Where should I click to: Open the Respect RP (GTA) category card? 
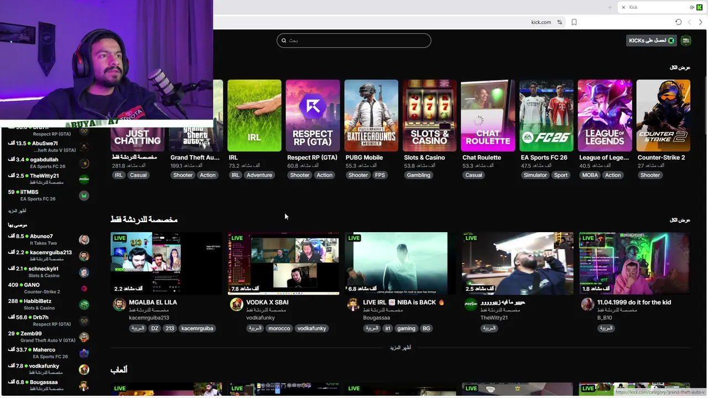point(313,116)
